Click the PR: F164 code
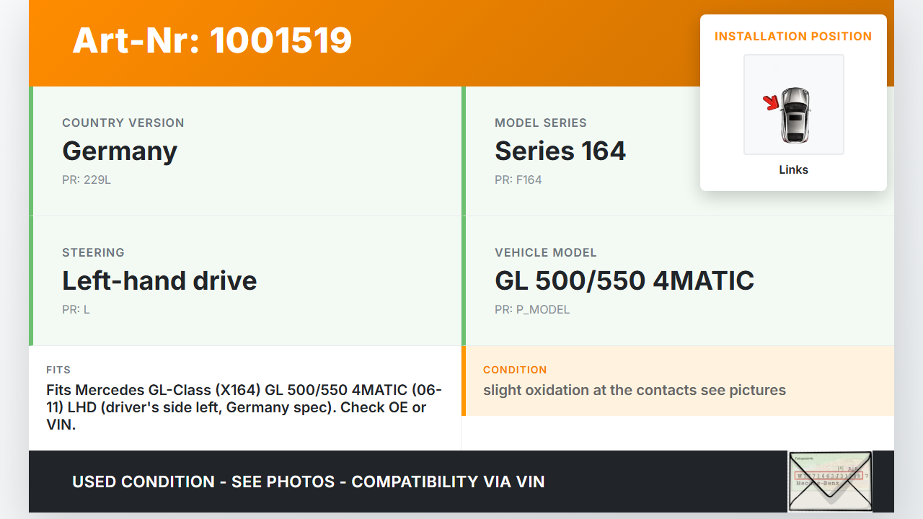This screenshot has height=519, width=923. click(x=518, y=179)
